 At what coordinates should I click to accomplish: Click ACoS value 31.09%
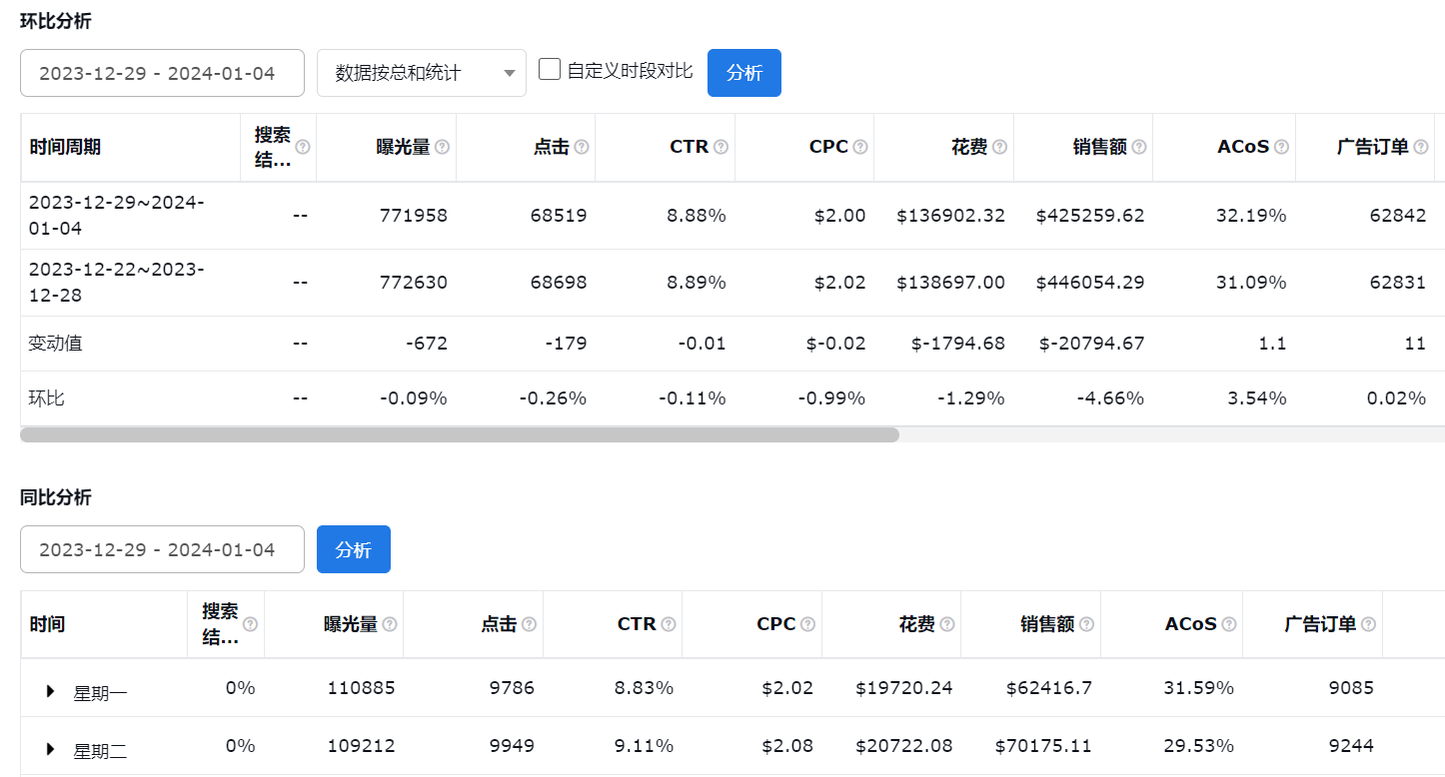[x=1251, y=283]
